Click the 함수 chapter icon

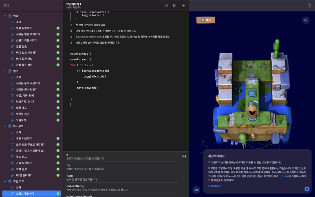(10, 71)
